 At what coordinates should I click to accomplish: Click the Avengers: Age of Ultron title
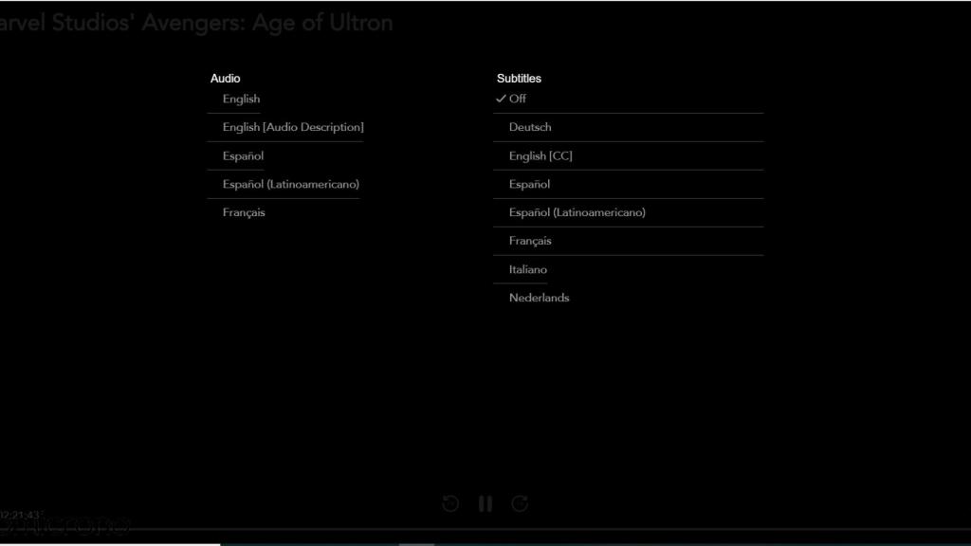click(x=196, y=23)
